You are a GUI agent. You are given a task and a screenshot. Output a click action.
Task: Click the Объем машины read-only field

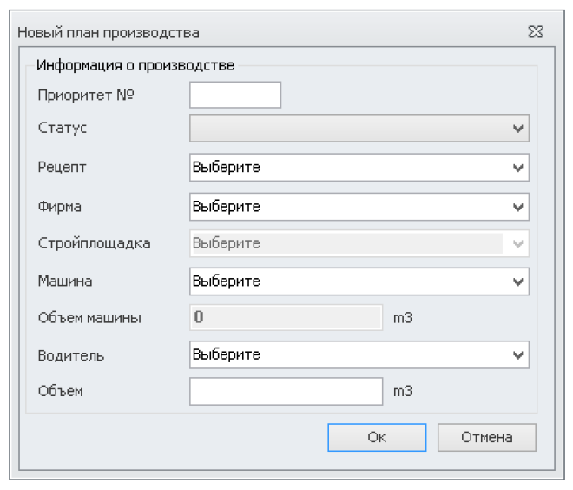286,317
